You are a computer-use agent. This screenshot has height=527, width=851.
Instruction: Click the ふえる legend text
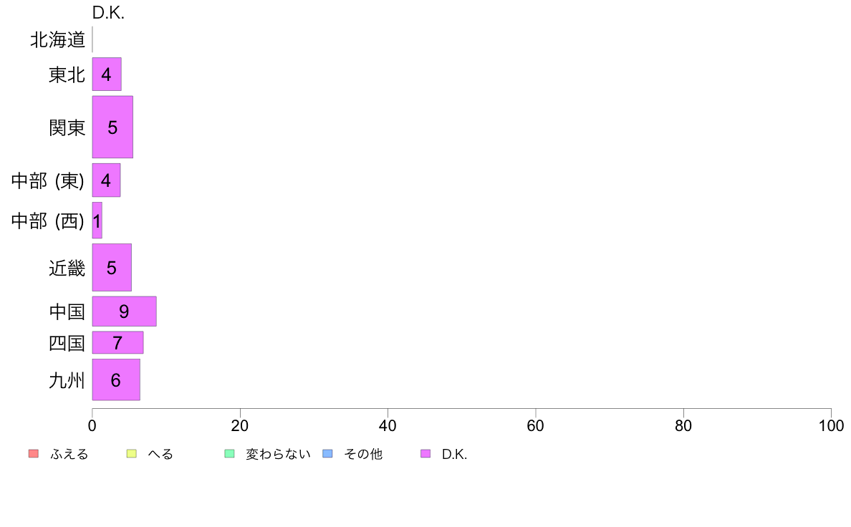click(x=69, y=454)
